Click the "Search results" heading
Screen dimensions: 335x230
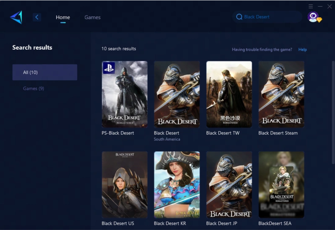(32, 48)
